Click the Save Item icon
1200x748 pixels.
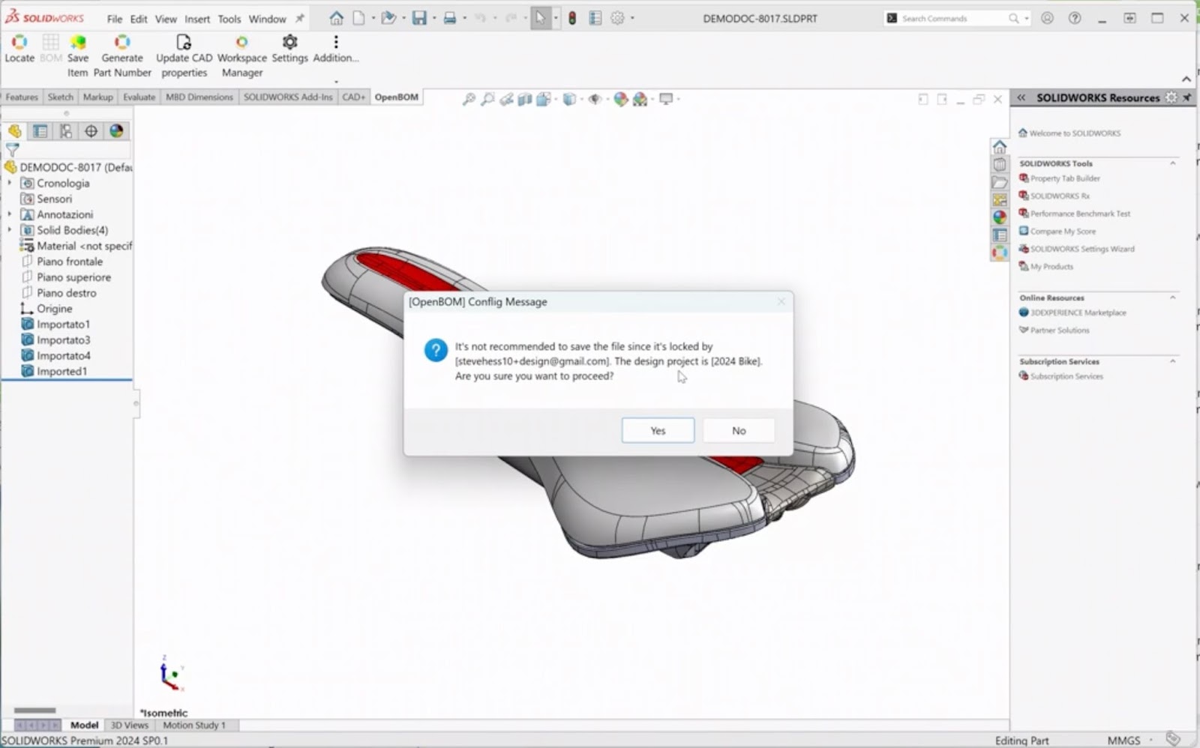point(77,43)
